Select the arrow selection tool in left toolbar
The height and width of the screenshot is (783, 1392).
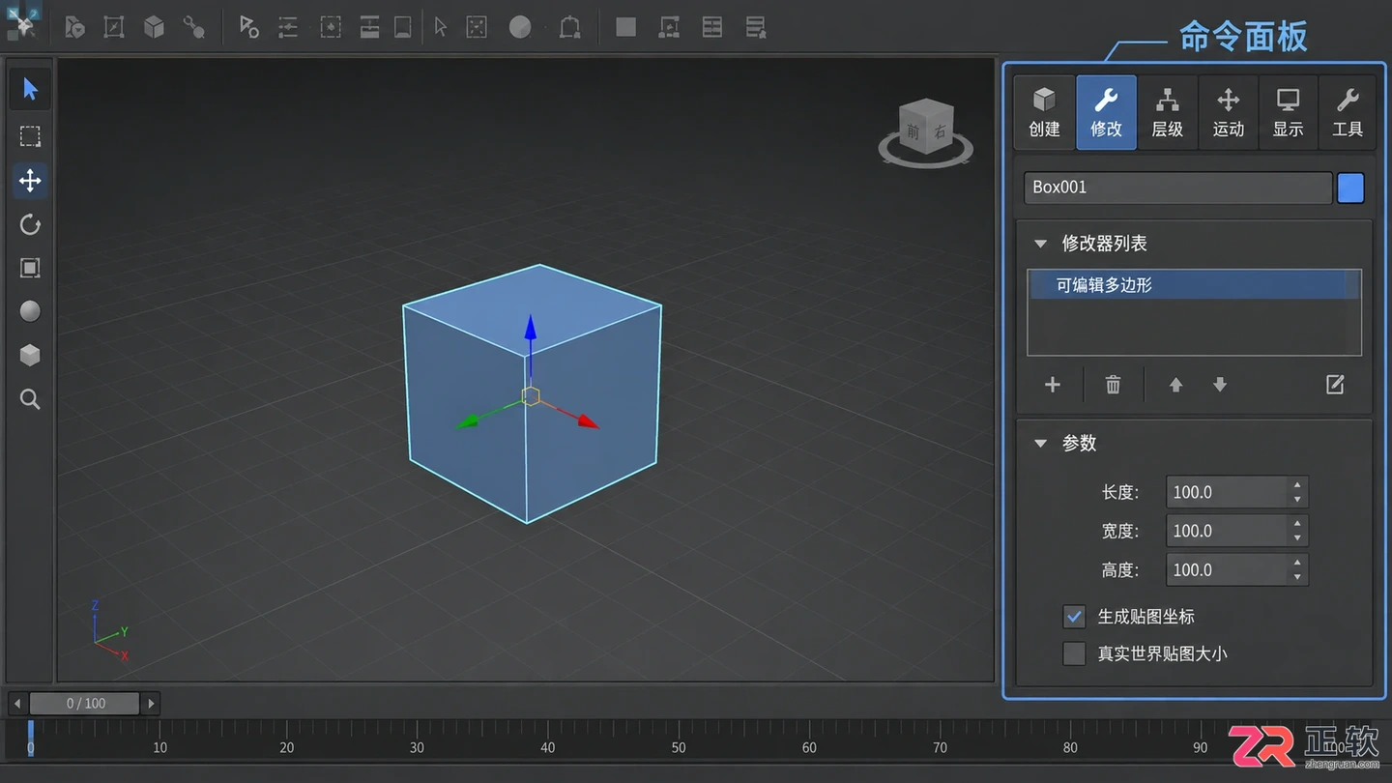(x=30, y=90)
